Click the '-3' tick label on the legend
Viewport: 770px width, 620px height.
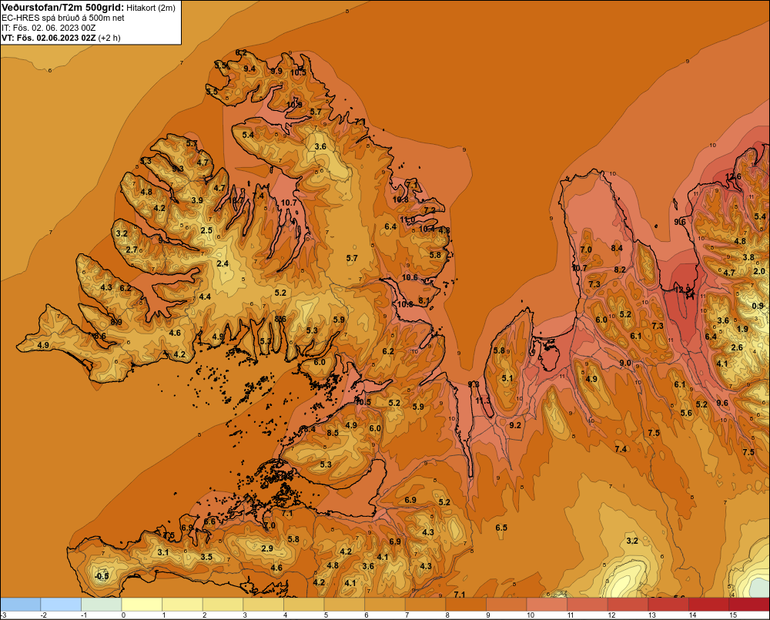(x=3, y=615)
